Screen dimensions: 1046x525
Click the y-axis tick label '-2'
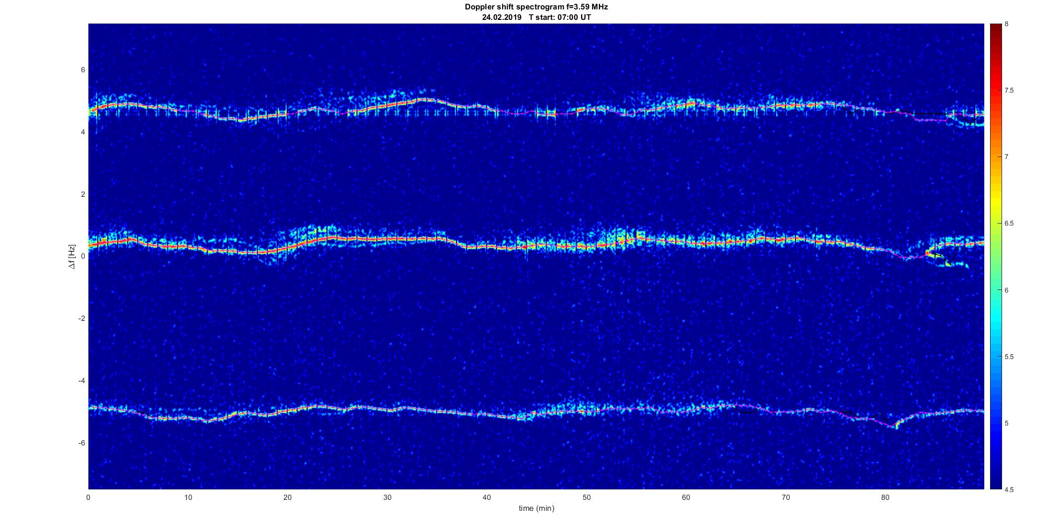tap(82, 318)
